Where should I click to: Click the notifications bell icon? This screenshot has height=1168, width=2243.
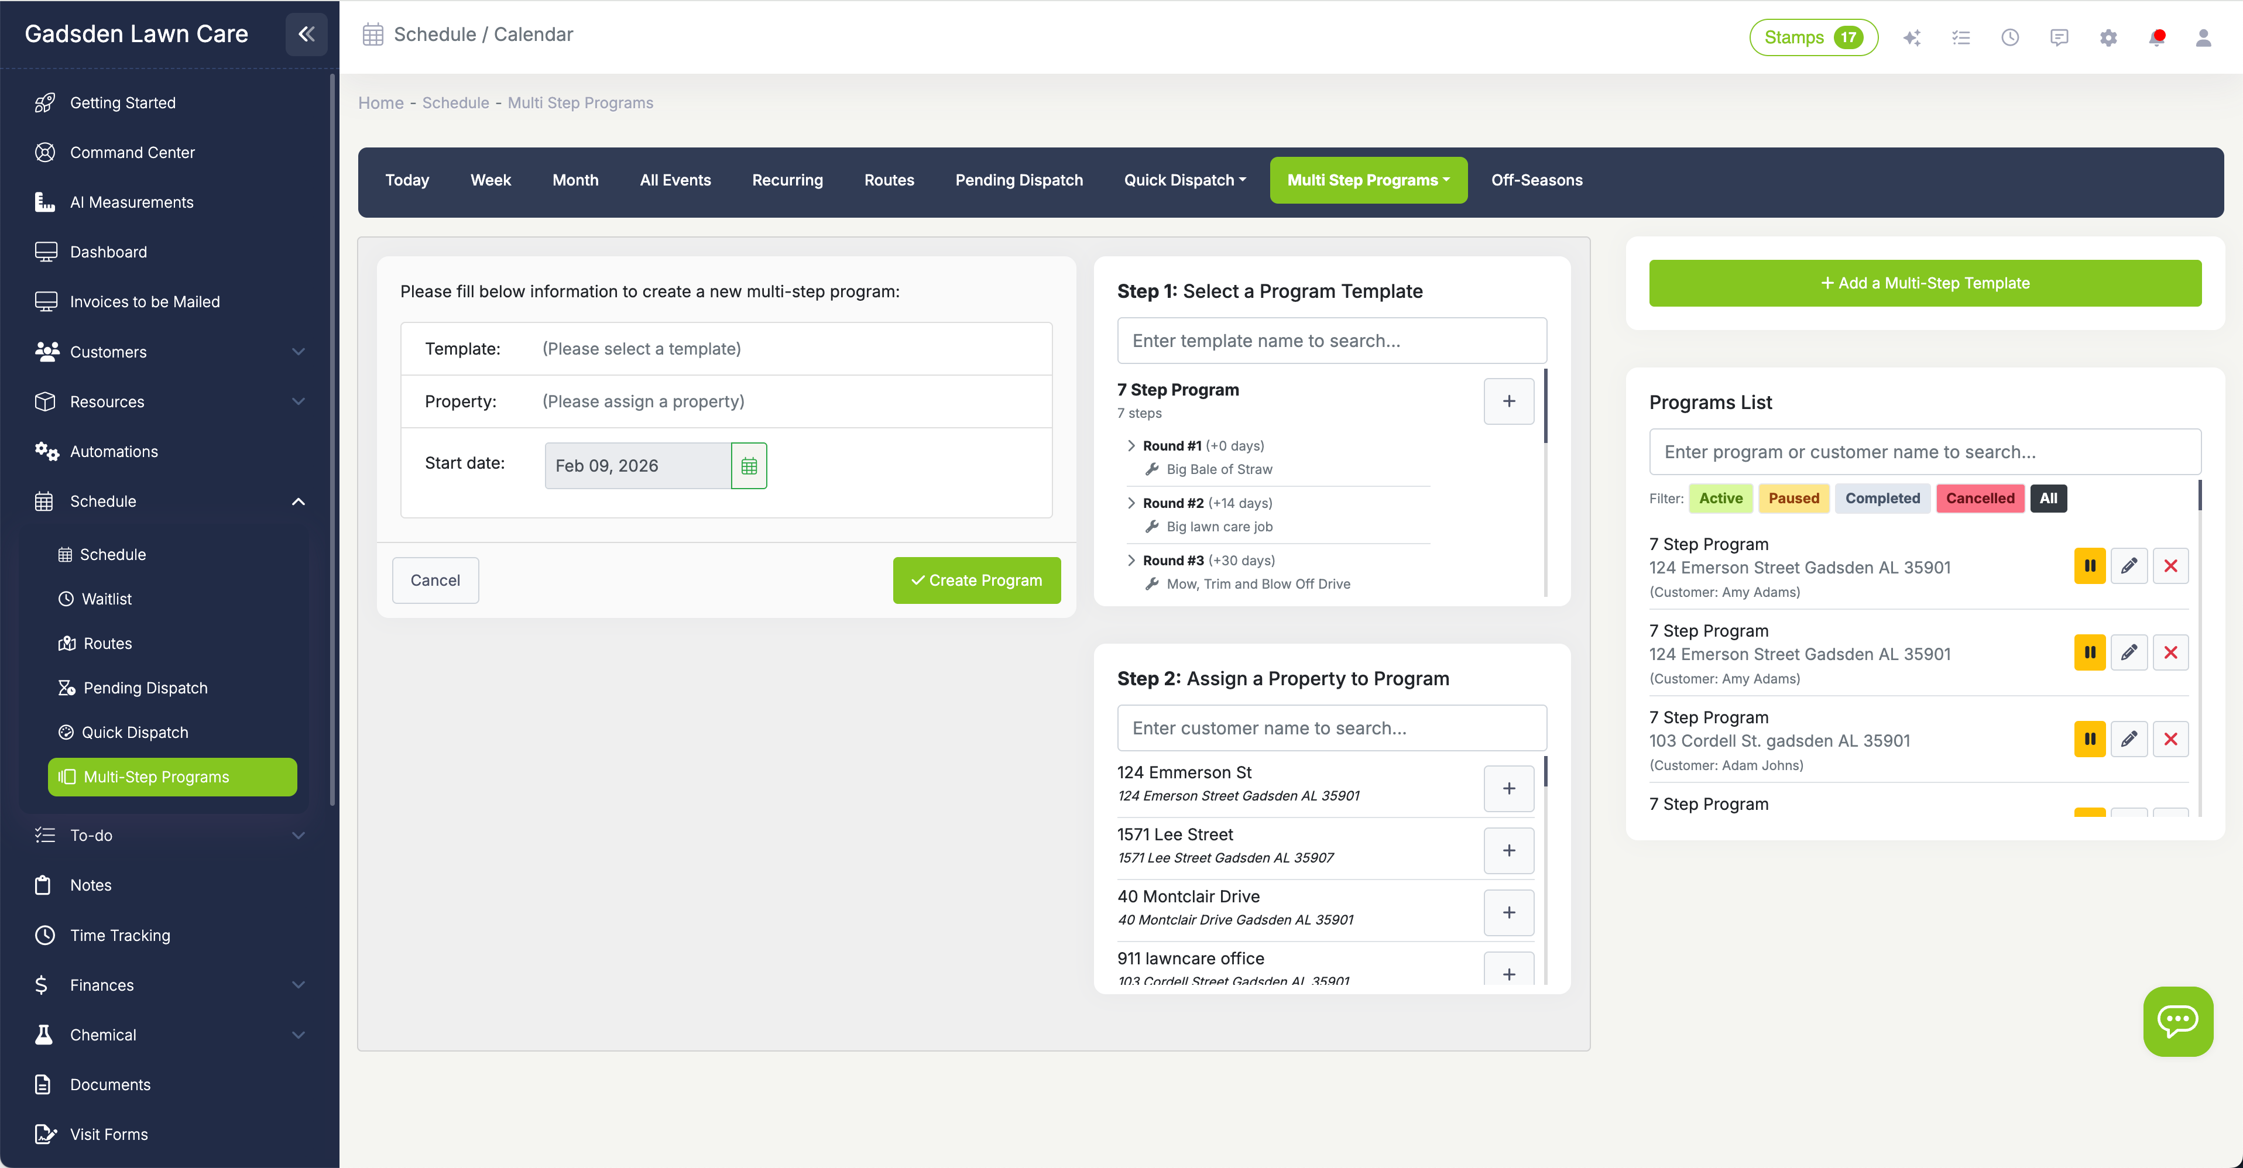(2157, 37)
